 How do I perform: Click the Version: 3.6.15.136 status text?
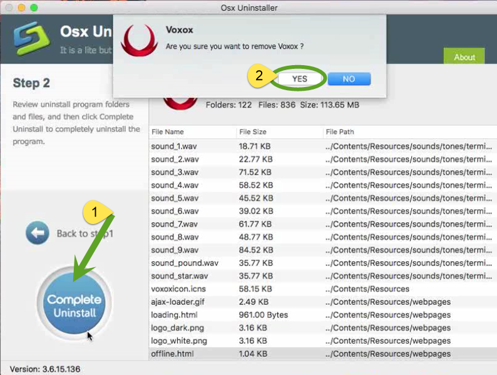pos(45,369)
